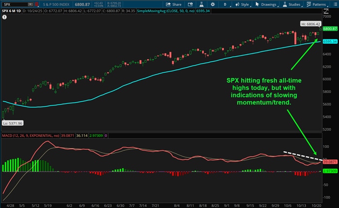Click the list menu icon at toolbar end
Viewport: 339px width, 208px height.
point(335,4)
